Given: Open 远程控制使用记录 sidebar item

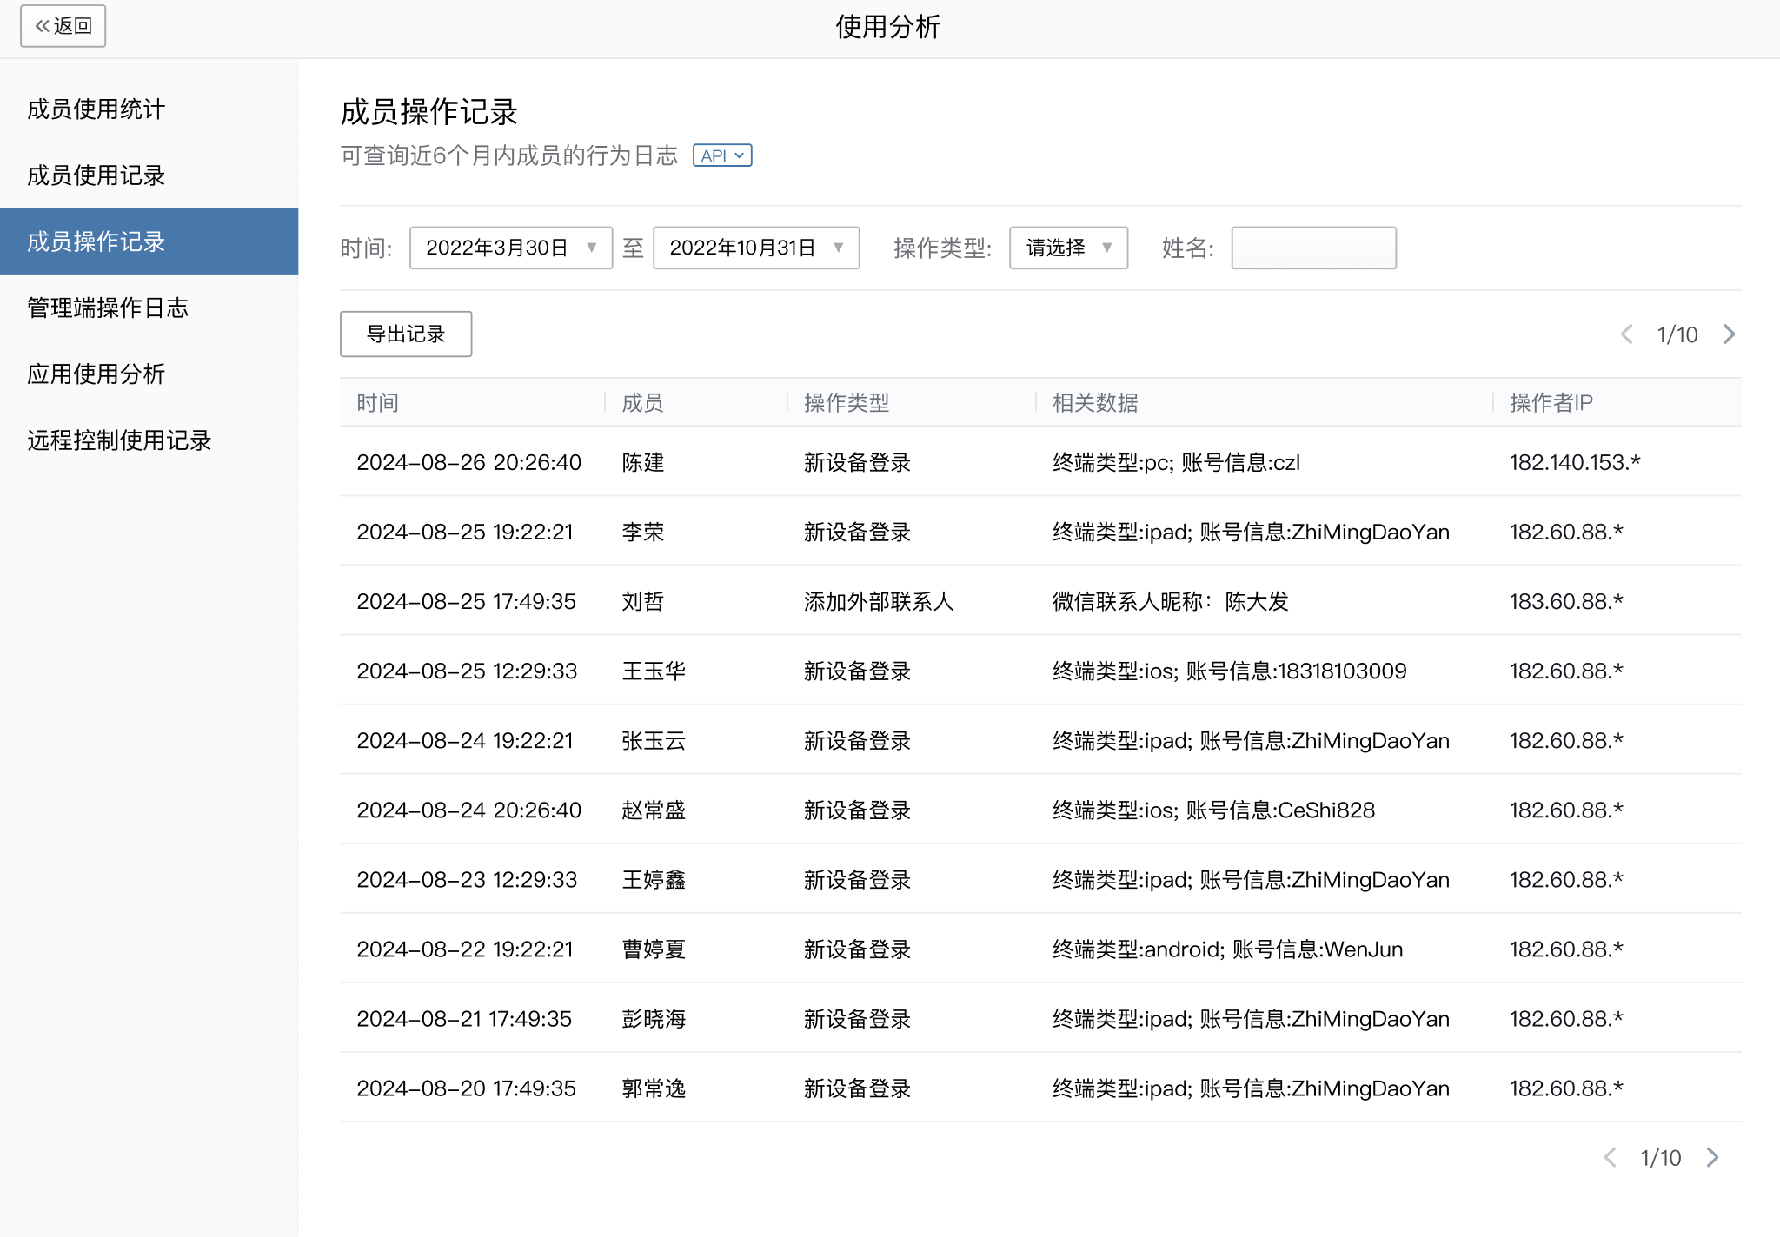Looking at the screenshot, I should click(x=119, y=440).
